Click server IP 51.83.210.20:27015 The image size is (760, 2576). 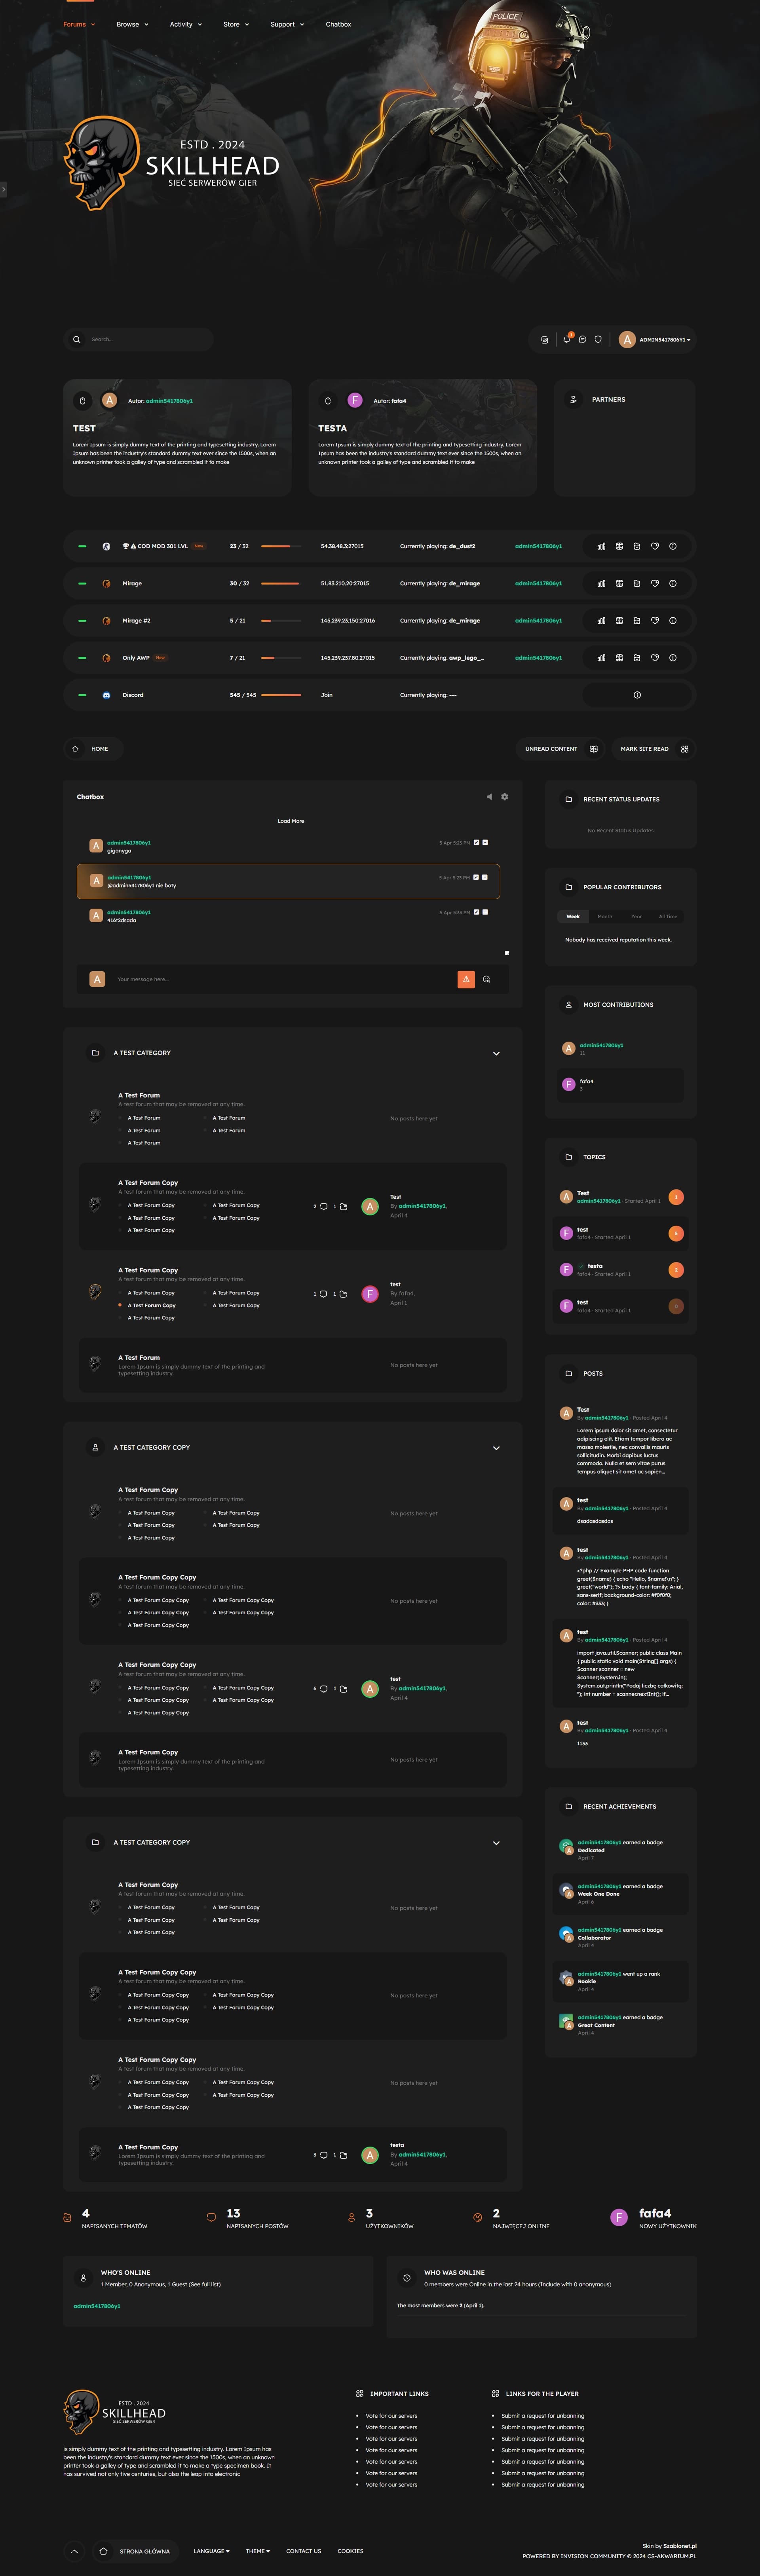coord(345,583)
